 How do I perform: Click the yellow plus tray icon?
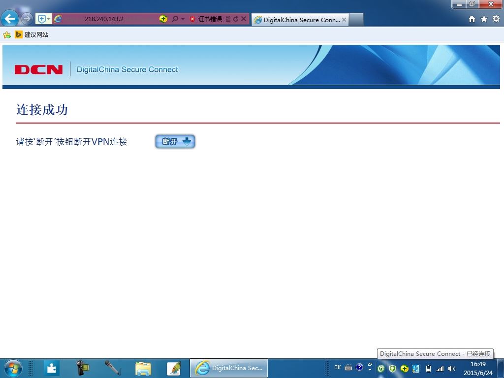[x=405, y=369]
